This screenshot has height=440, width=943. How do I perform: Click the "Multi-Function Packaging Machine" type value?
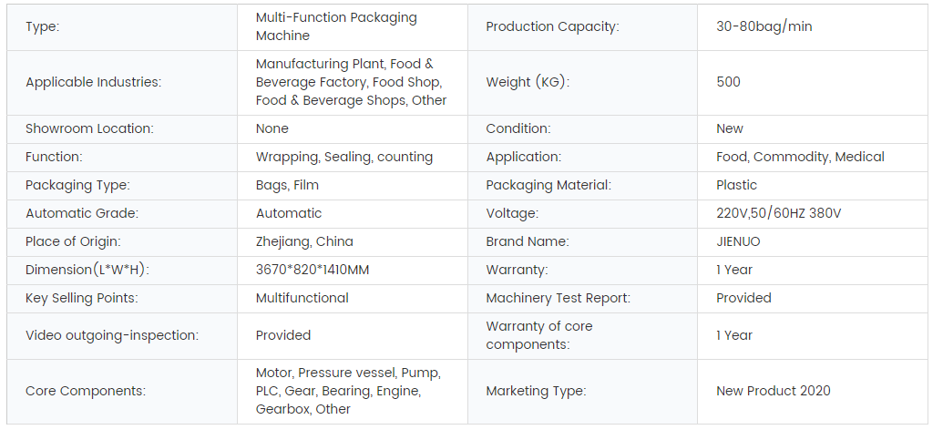pos(336,27)
